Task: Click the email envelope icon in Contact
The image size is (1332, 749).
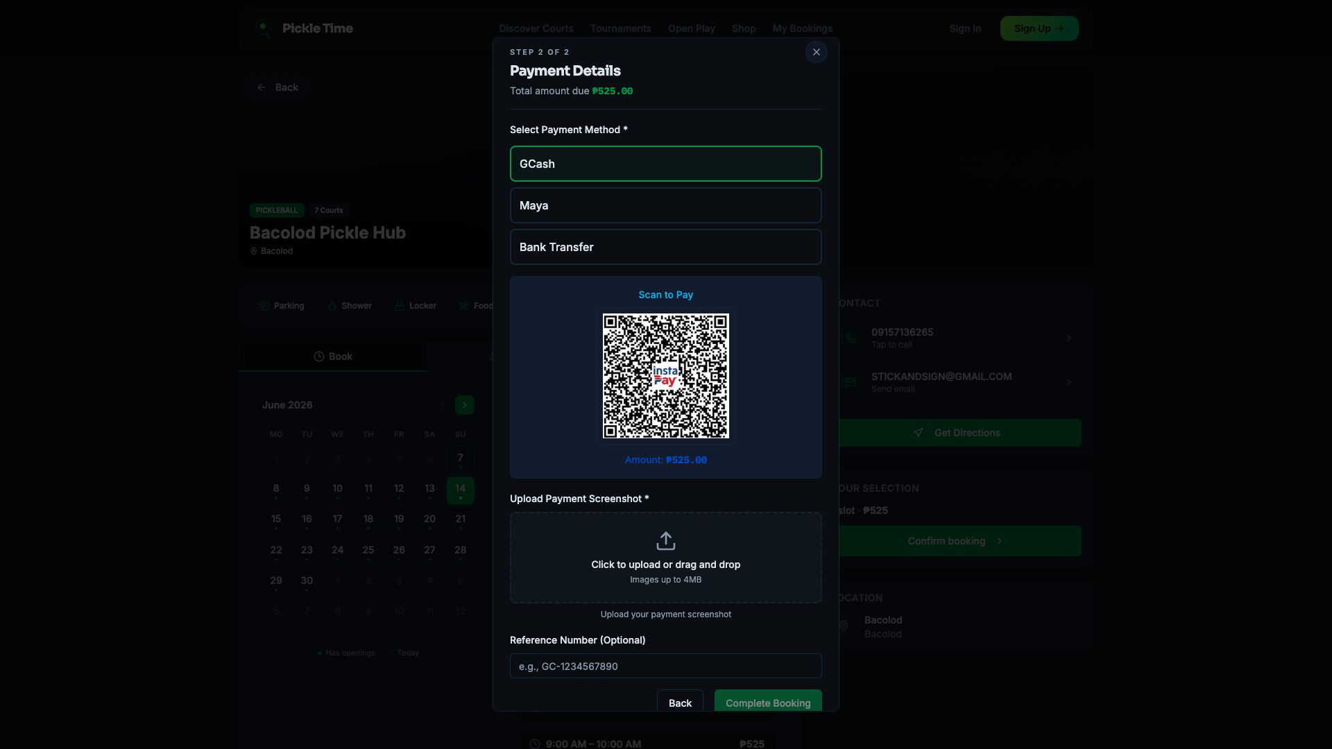Action: point(851,382)
